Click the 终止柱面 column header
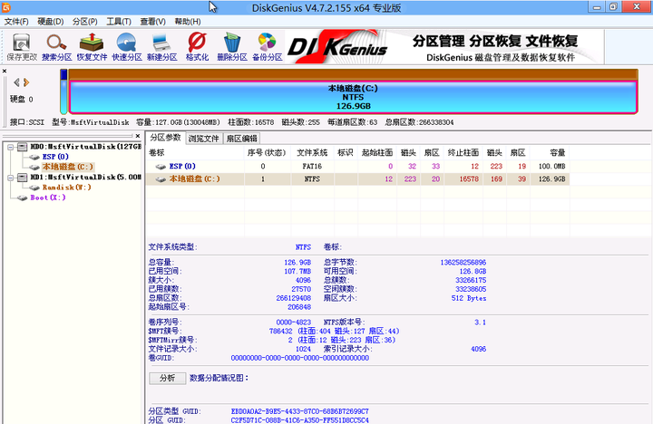Screen dimensions: 653x424 pos(463,153)
